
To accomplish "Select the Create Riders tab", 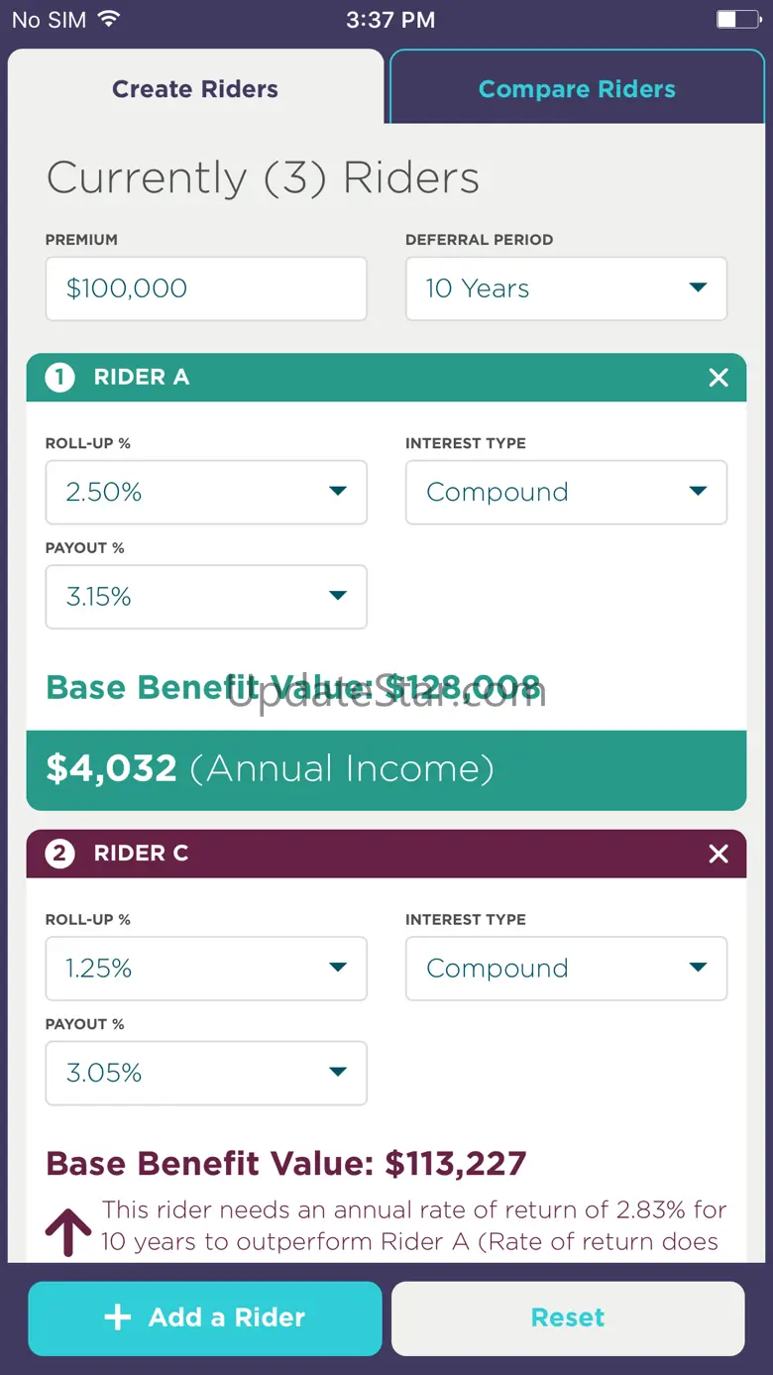I will (195, 89).
